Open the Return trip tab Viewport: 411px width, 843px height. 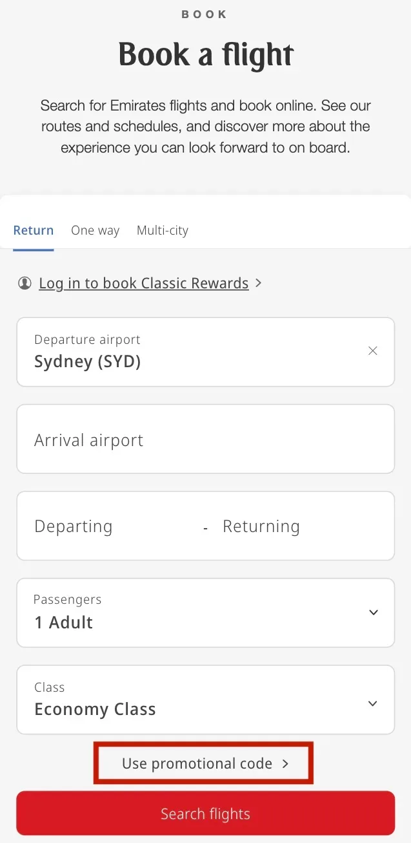pos(34,230)
